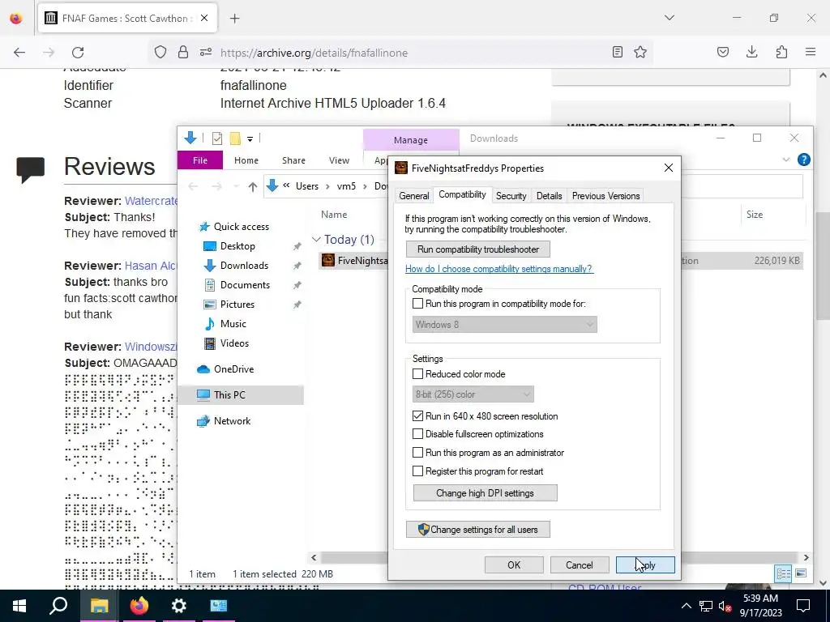Open the Windows Start menu

pyautogui.click(x=19, y=606)
